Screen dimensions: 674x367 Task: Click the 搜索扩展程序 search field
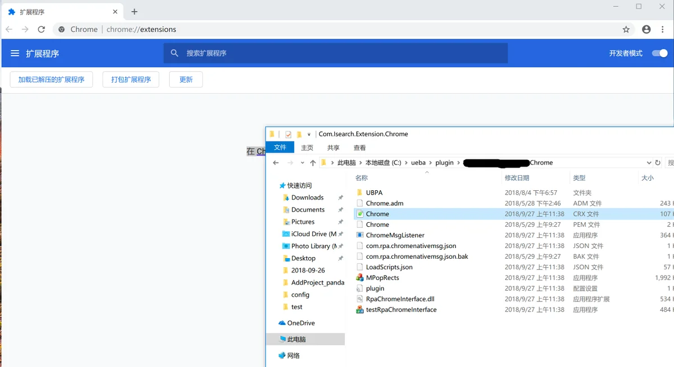point(336,53)
